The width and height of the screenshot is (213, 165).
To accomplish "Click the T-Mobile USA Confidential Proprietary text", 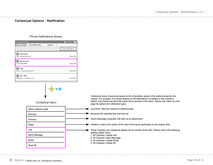I will pyautogui.click(x=43, y=161).
